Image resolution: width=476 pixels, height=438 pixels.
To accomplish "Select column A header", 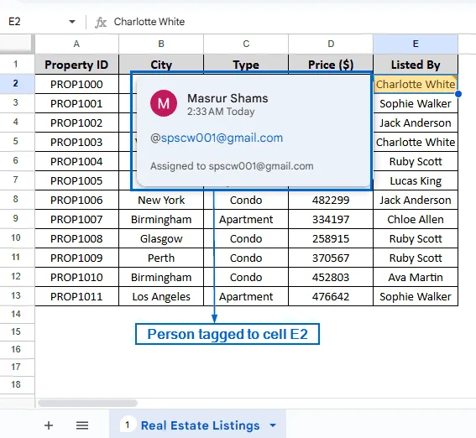I will (76, 44).
